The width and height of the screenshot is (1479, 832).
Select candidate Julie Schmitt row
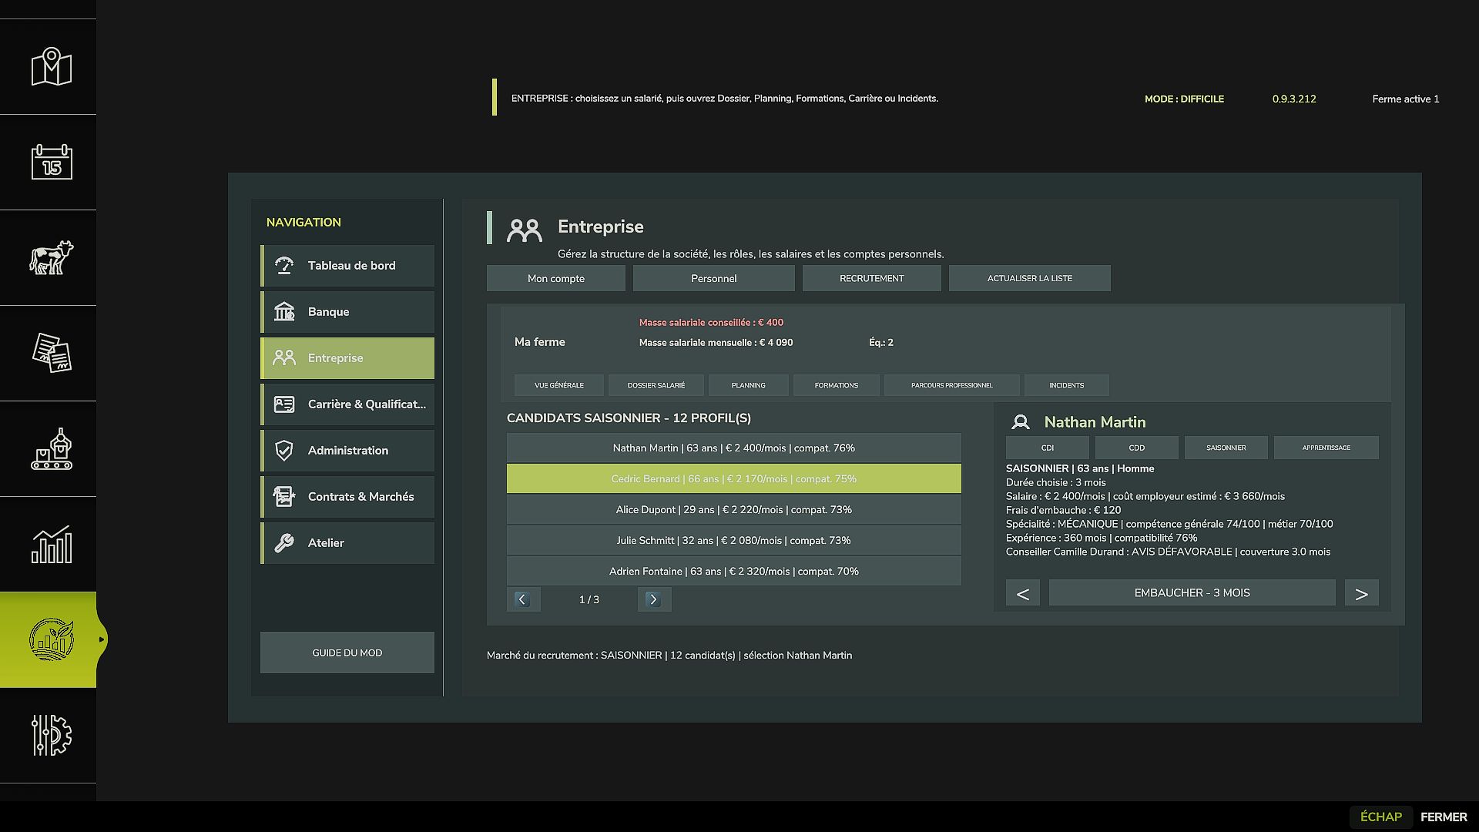tap(734, 540)
